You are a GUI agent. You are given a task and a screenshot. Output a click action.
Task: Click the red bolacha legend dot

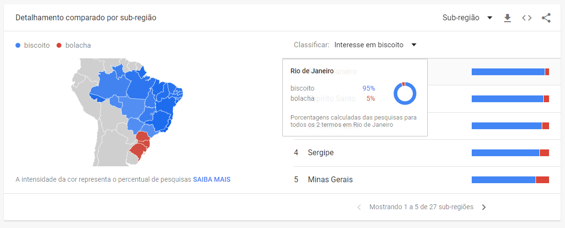click(x=59, y=45)
